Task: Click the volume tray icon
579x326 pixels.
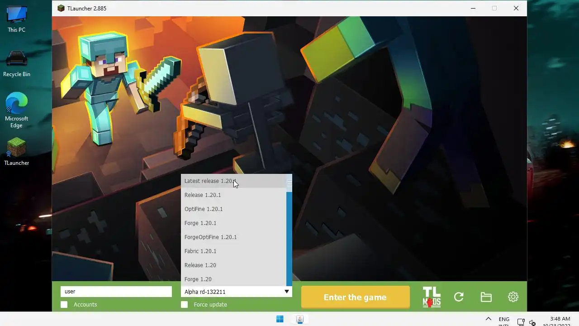Action: [532, 323]
